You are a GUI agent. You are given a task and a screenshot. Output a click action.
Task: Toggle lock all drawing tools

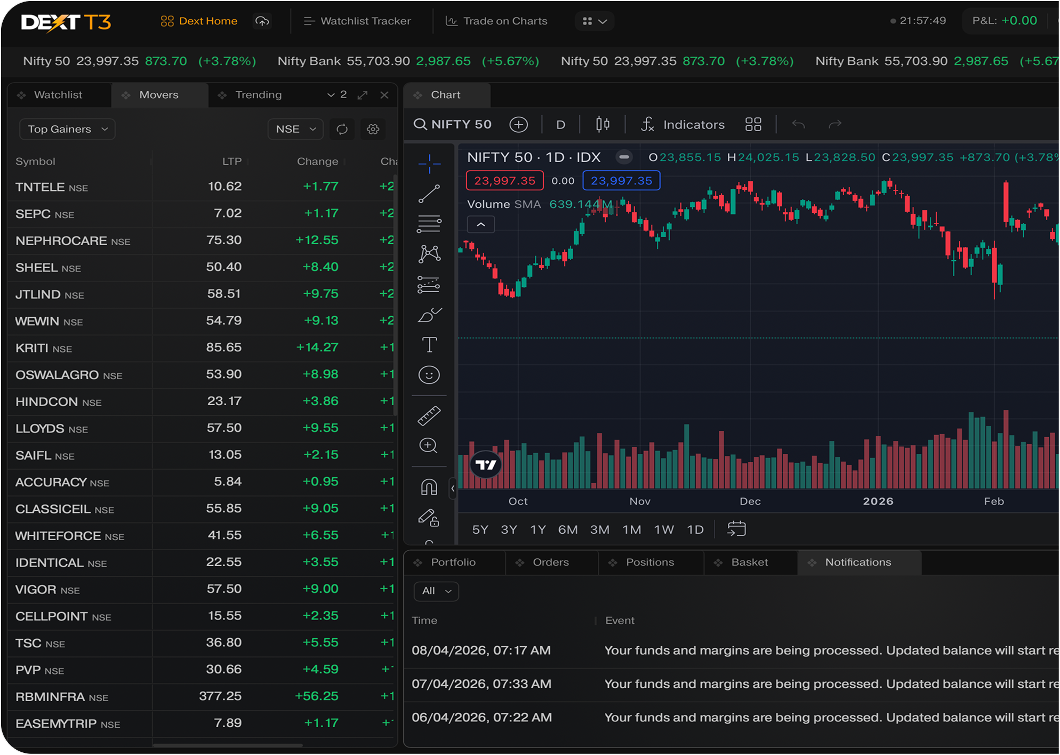pyautogui.click(x=429, y=518)
